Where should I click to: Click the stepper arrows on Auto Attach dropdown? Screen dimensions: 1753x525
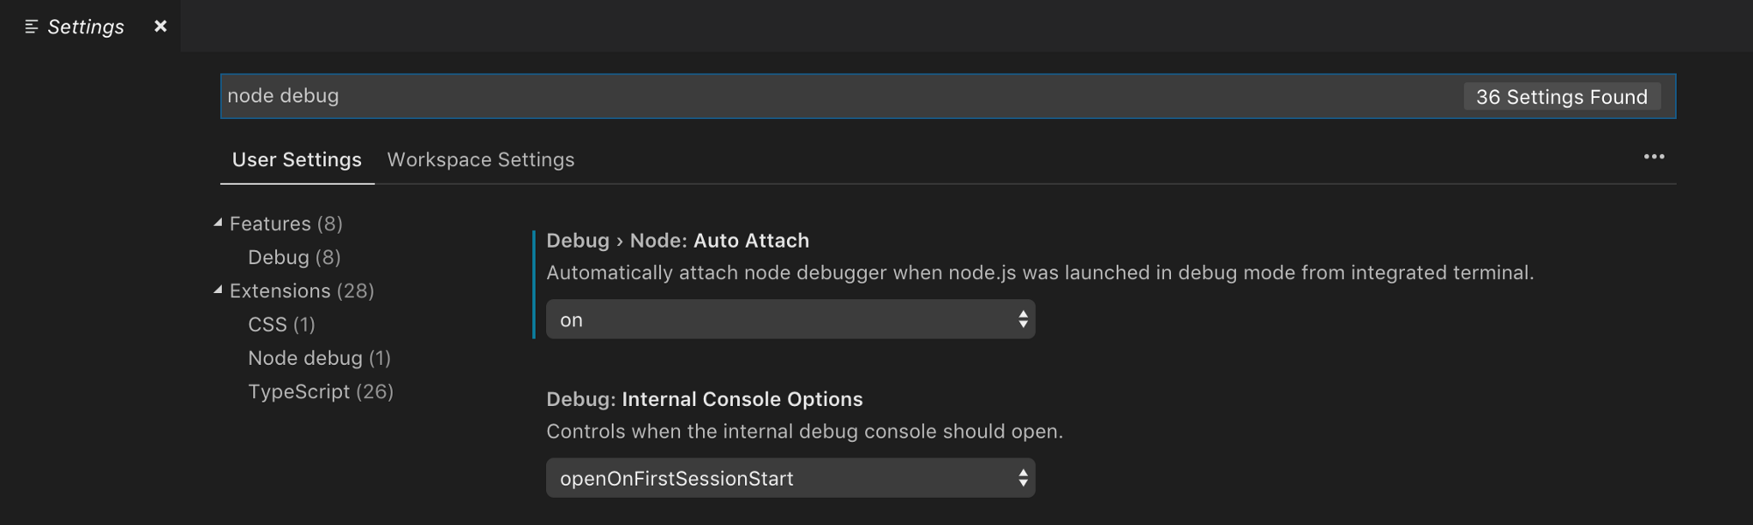(x=1022, y=318)
